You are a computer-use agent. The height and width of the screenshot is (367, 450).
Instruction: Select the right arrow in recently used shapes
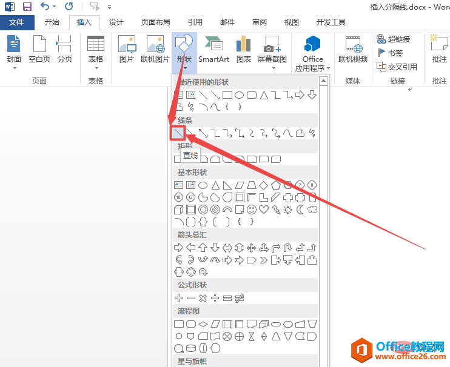click(x=300, y=95)
